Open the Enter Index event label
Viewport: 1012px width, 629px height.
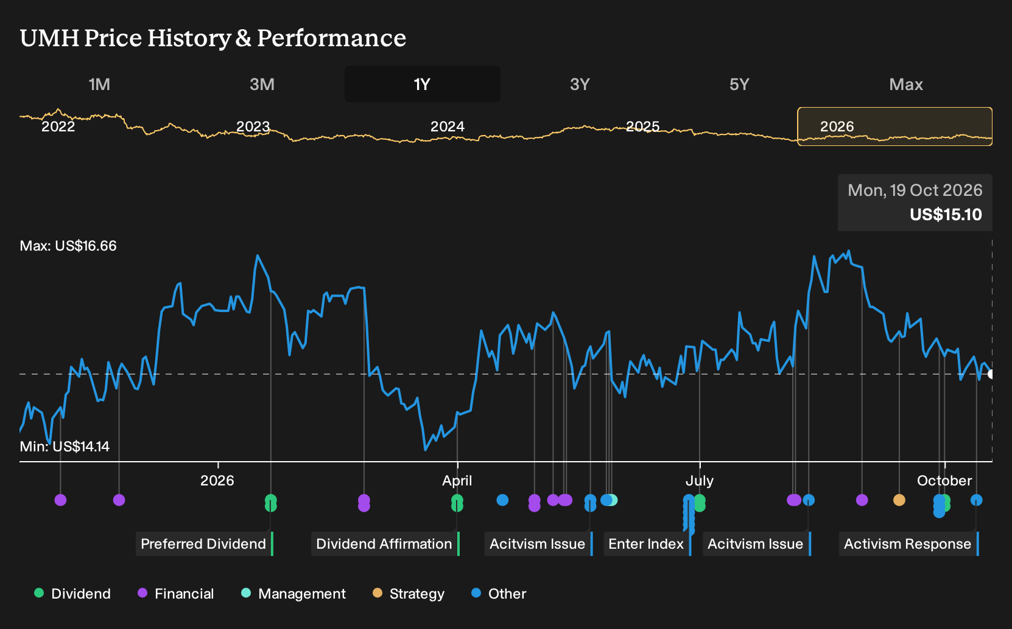click(647, 544)
